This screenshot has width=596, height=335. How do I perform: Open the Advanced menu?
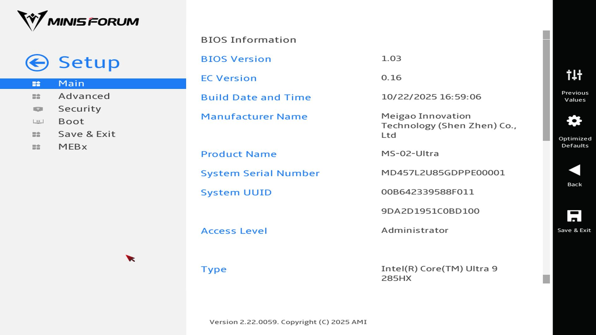click(x=84, y=96)
